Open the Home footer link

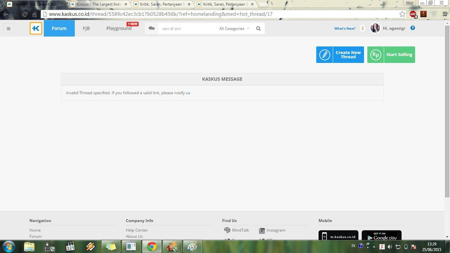coord(35,230)
